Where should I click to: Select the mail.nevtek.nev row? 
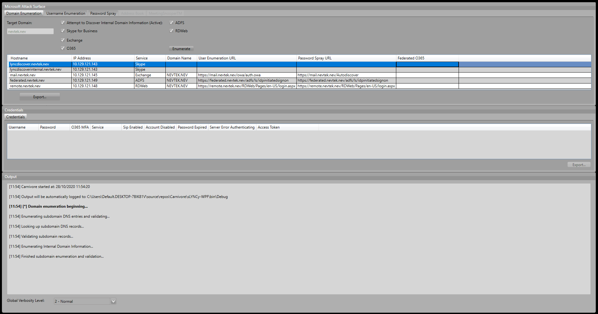tap(23, 75)
